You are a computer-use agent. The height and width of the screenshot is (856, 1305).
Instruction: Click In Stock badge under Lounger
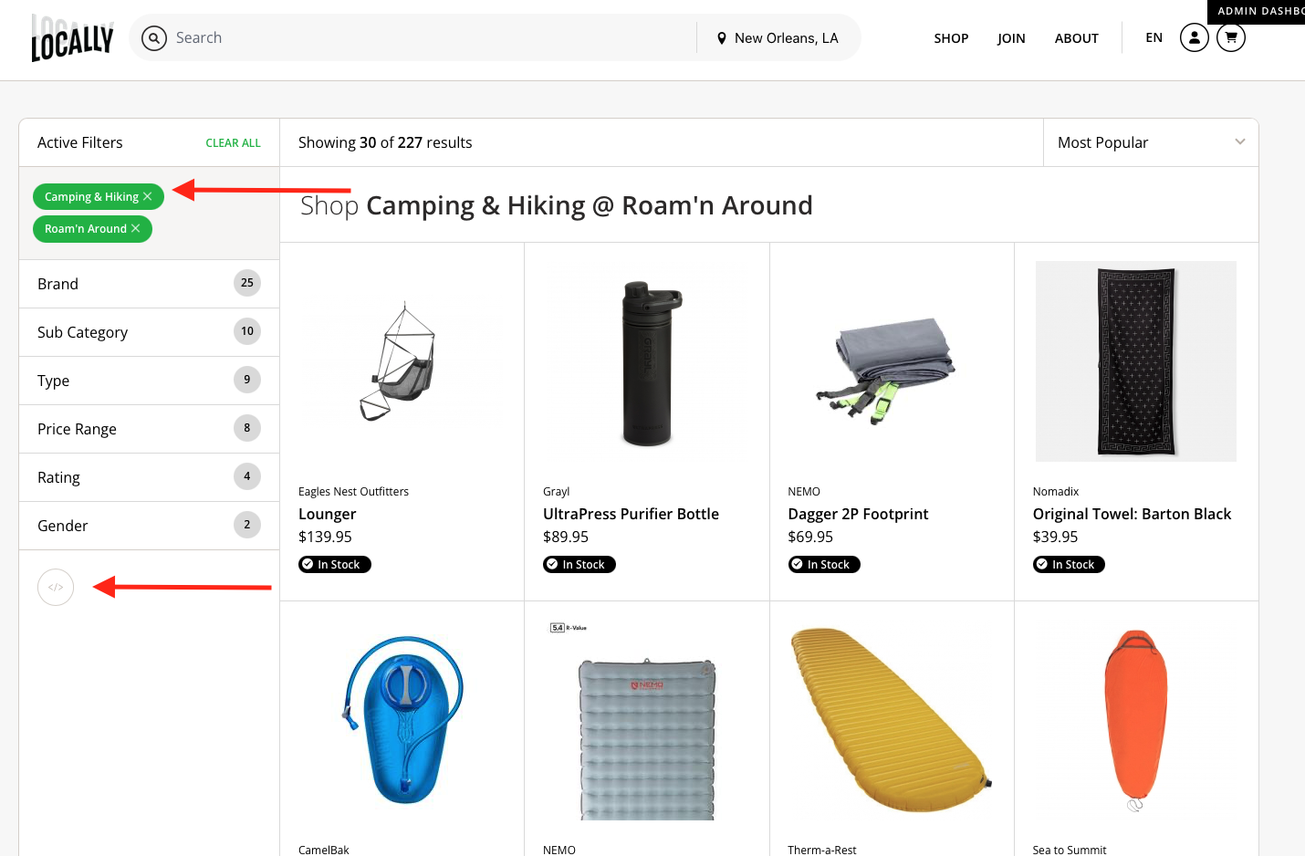334,564
